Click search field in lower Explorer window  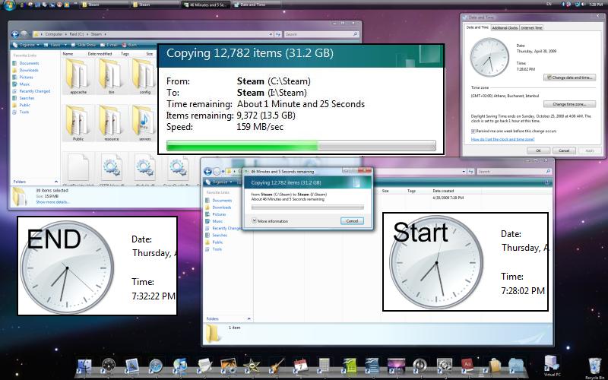tap(515, 172)
